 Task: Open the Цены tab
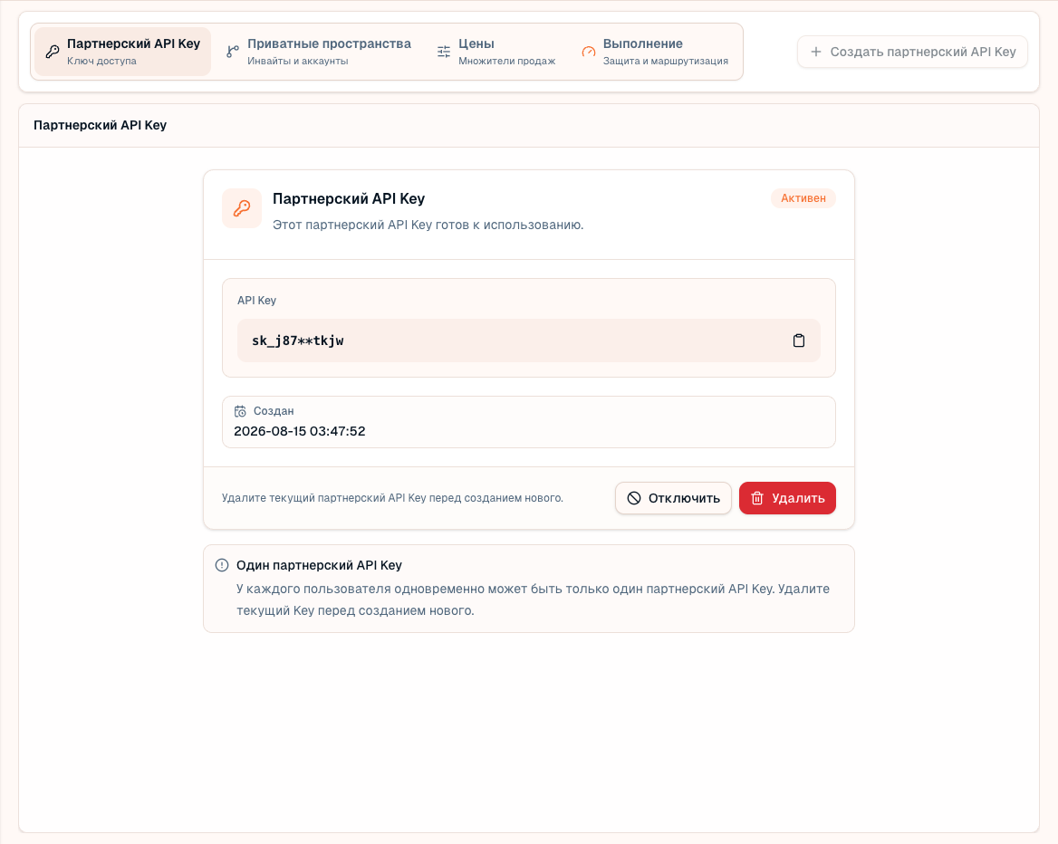point(496,52)
